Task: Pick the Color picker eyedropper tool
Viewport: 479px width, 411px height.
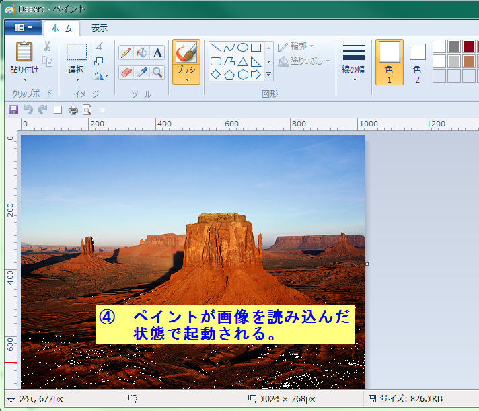Action: [141, 73]
